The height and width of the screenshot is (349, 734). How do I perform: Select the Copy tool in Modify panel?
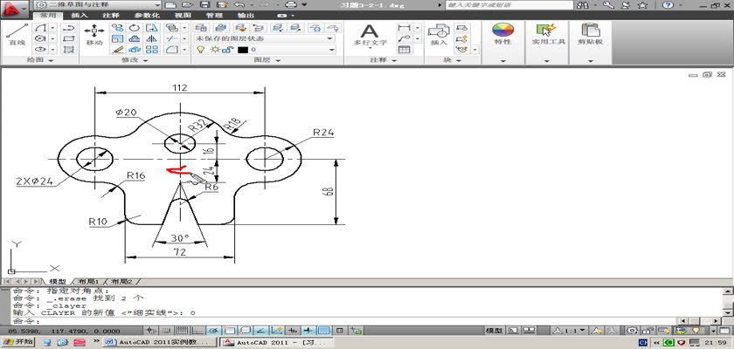coord(117,28)
